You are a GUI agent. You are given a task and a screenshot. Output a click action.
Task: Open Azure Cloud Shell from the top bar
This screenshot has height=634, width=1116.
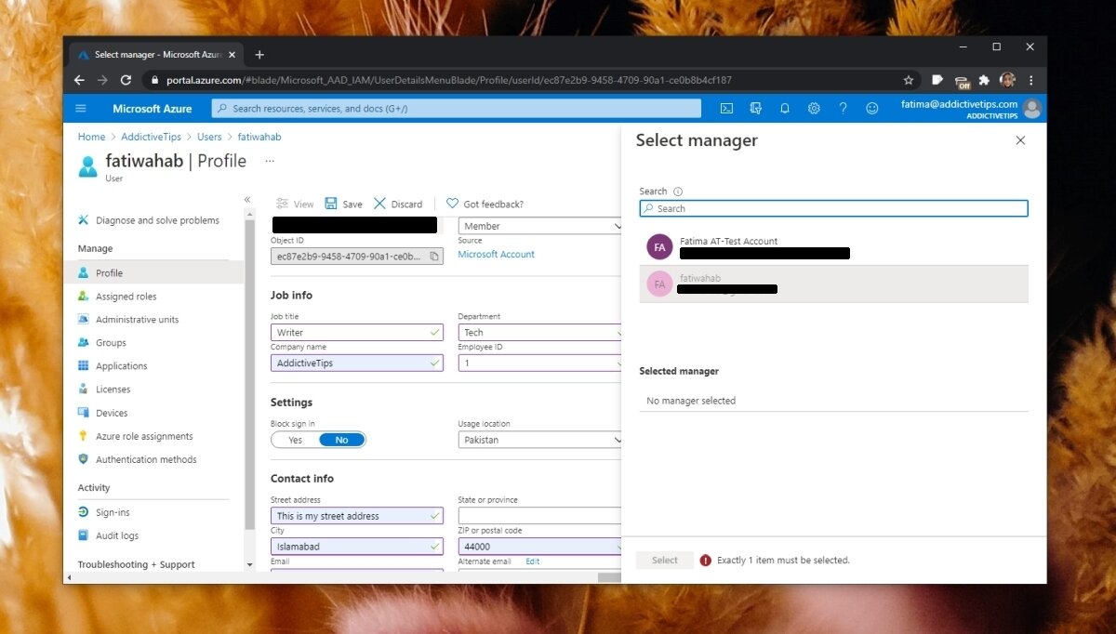coord(726,109)
